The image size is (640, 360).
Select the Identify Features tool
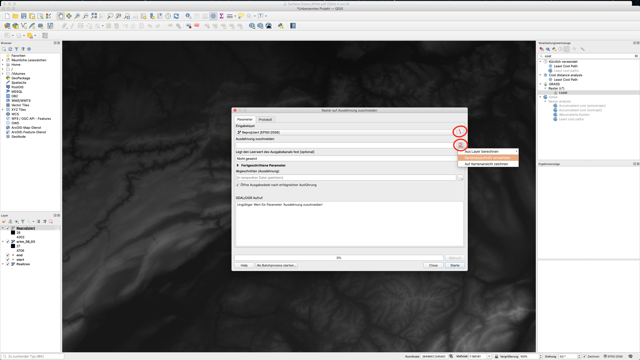188,16
